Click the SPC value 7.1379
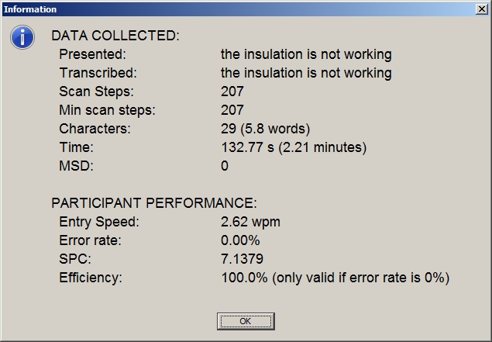492x342 pixels. click(242, 259)
